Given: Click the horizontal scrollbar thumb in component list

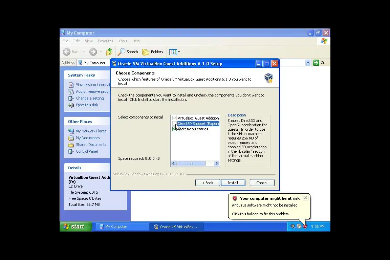Looking at the screenshot, I should [x=191, y=164].
